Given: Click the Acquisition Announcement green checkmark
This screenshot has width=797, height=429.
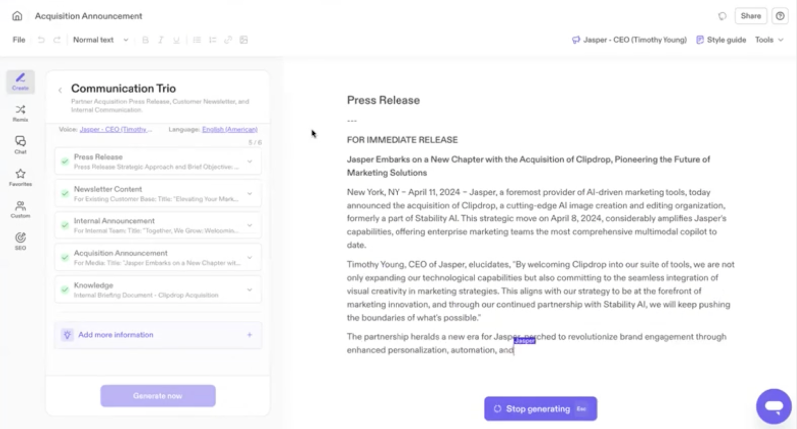Looking at the screenshot, I should click(x=65, y=257).
